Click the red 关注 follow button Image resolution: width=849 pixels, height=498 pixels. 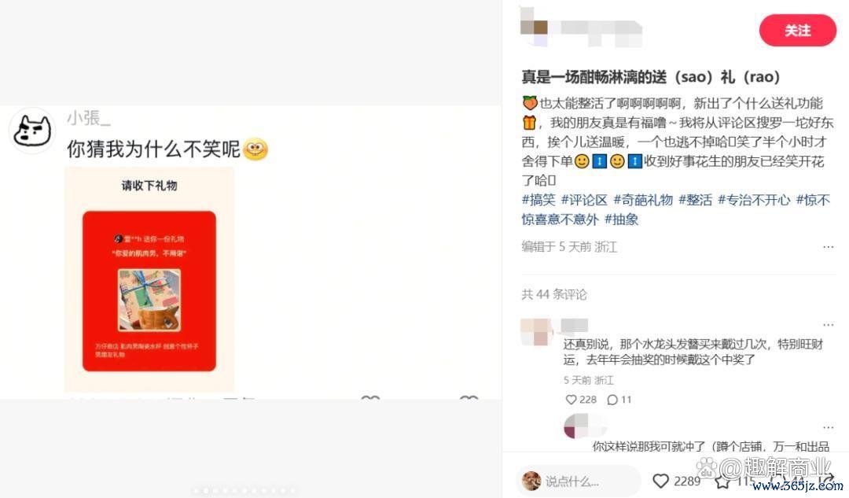(x=798, y=31)
